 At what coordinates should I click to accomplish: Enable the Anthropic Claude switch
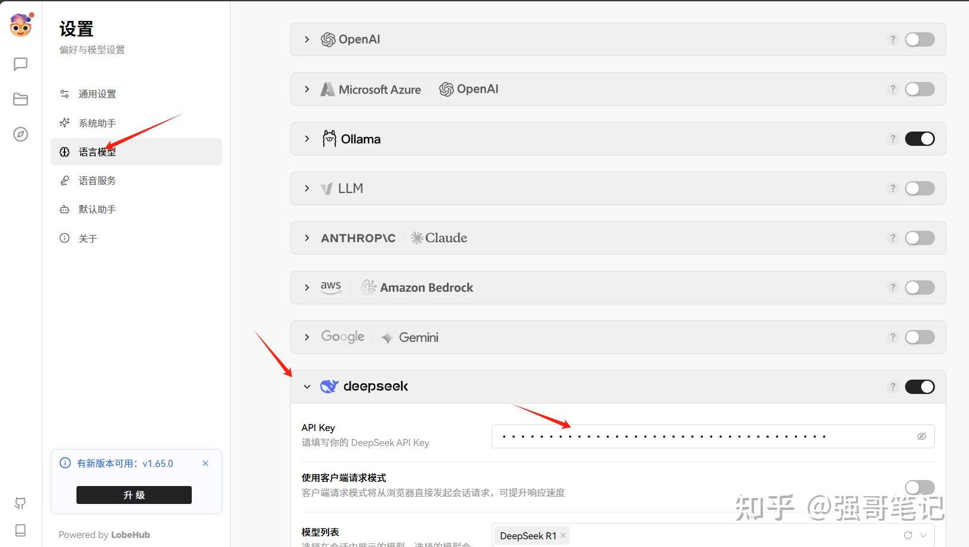[x=920, y=238]
